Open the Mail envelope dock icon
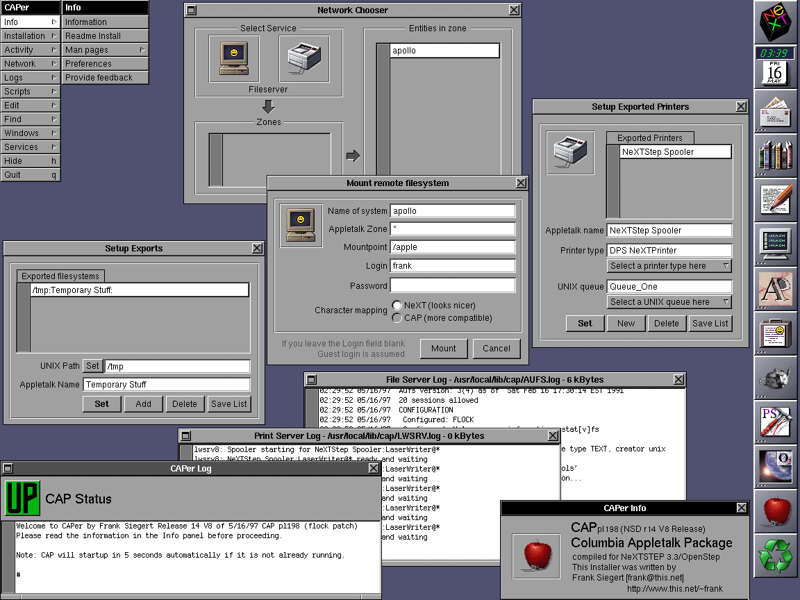Screen dimensions: 800x600 point(776,110)
